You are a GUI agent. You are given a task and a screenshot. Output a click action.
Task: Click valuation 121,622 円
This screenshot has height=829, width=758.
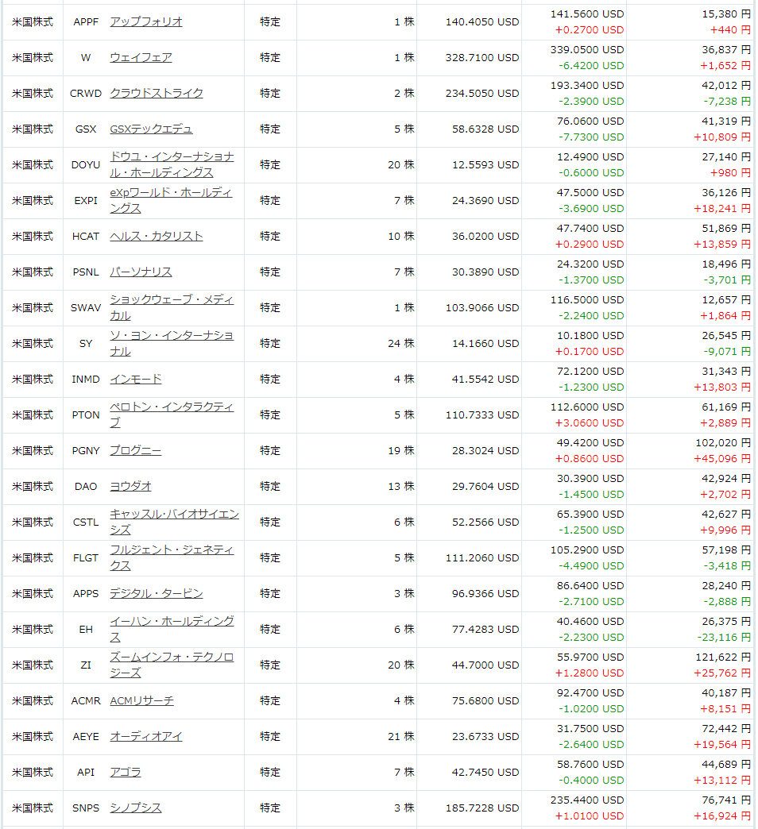coord(723,657)
